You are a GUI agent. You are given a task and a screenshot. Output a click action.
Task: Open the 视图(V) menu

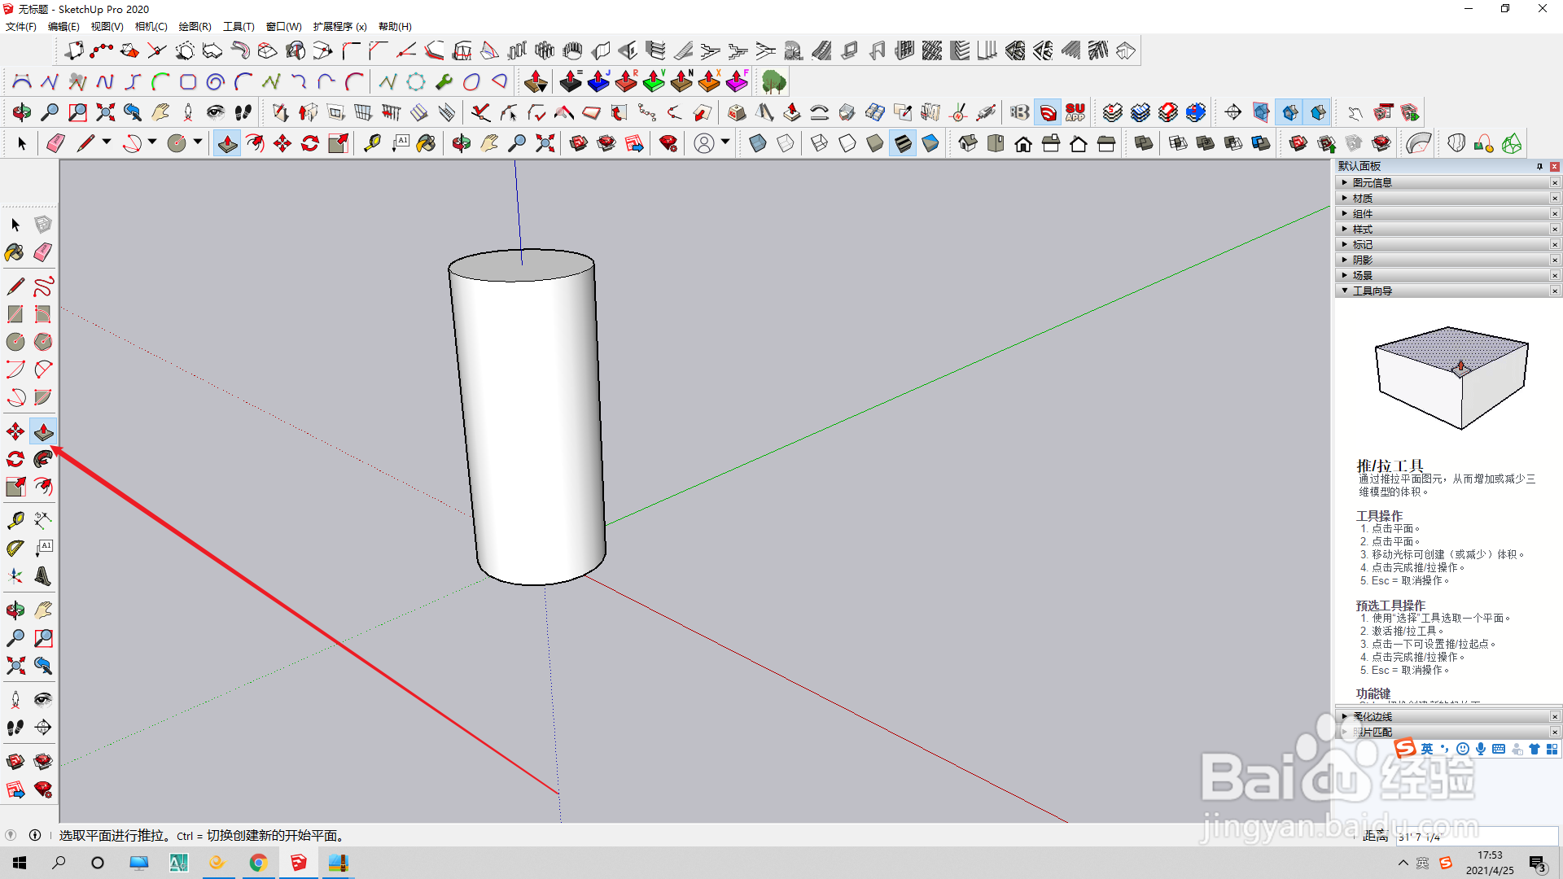coord(107,26)
